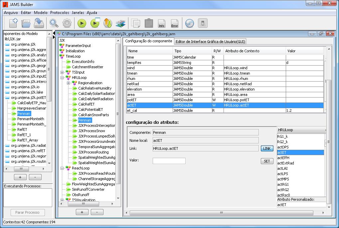
Task: Click the globe icon in toolbar
Action: click(x=189, y=23)
